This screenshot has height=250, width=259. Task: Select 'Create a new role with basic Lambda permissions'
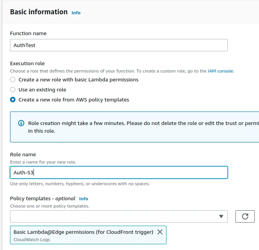(x=13, y=79)
